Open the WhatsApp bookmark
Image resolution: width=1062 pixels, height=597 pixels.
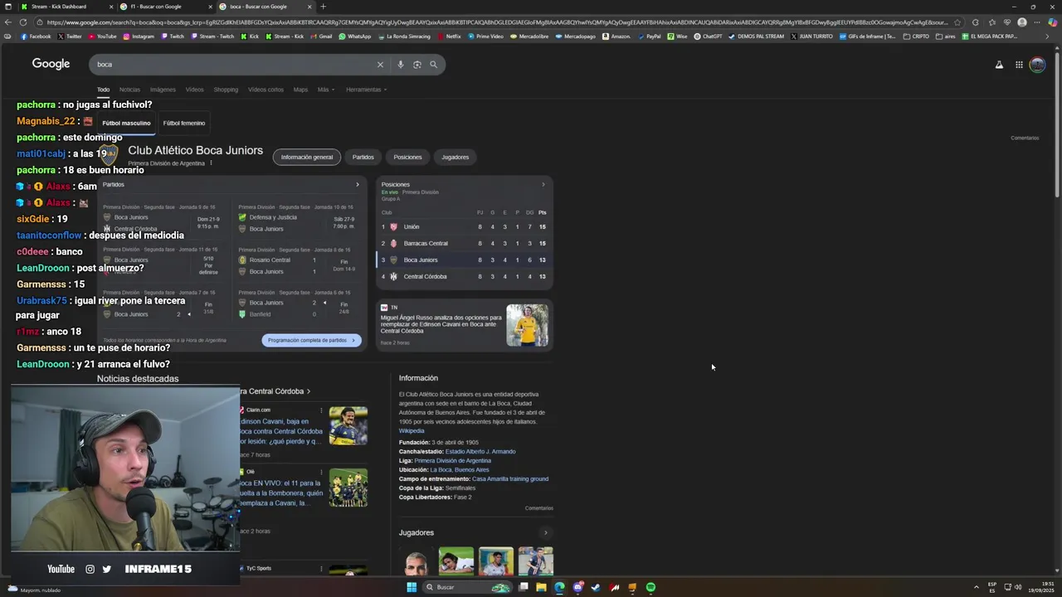tap(354, 36)
